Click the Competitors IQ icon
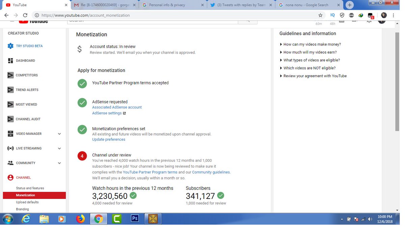 [10, 75]
